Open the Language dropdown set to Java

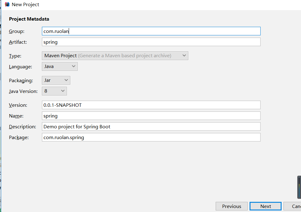tap(60, 66)
